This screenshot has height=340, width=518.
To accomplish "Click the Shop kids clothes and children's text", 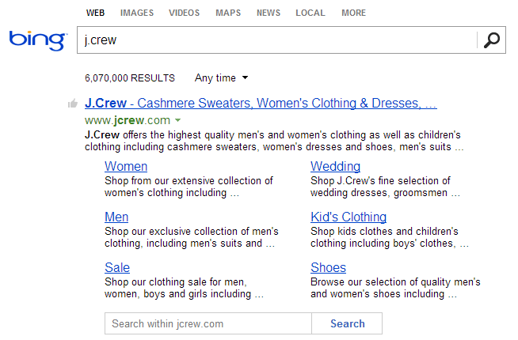I will tap(390, 237).
